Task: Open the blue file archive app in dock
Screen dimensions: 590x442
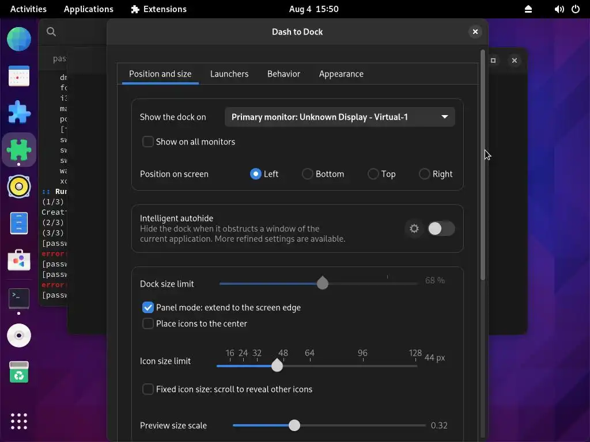Action: [x=19, y=223]
